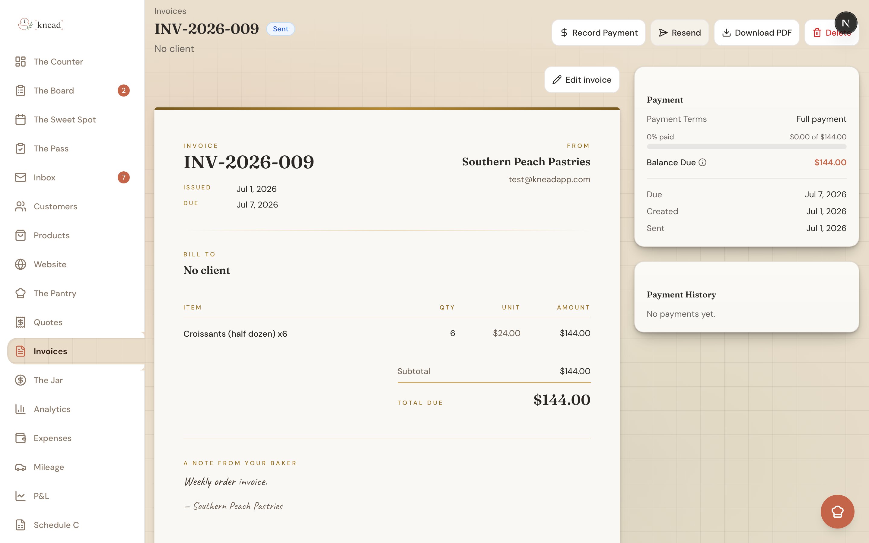
Task: Click The Jar dollar coin icon
Action: pyautogui.click(x=21, y=380)
